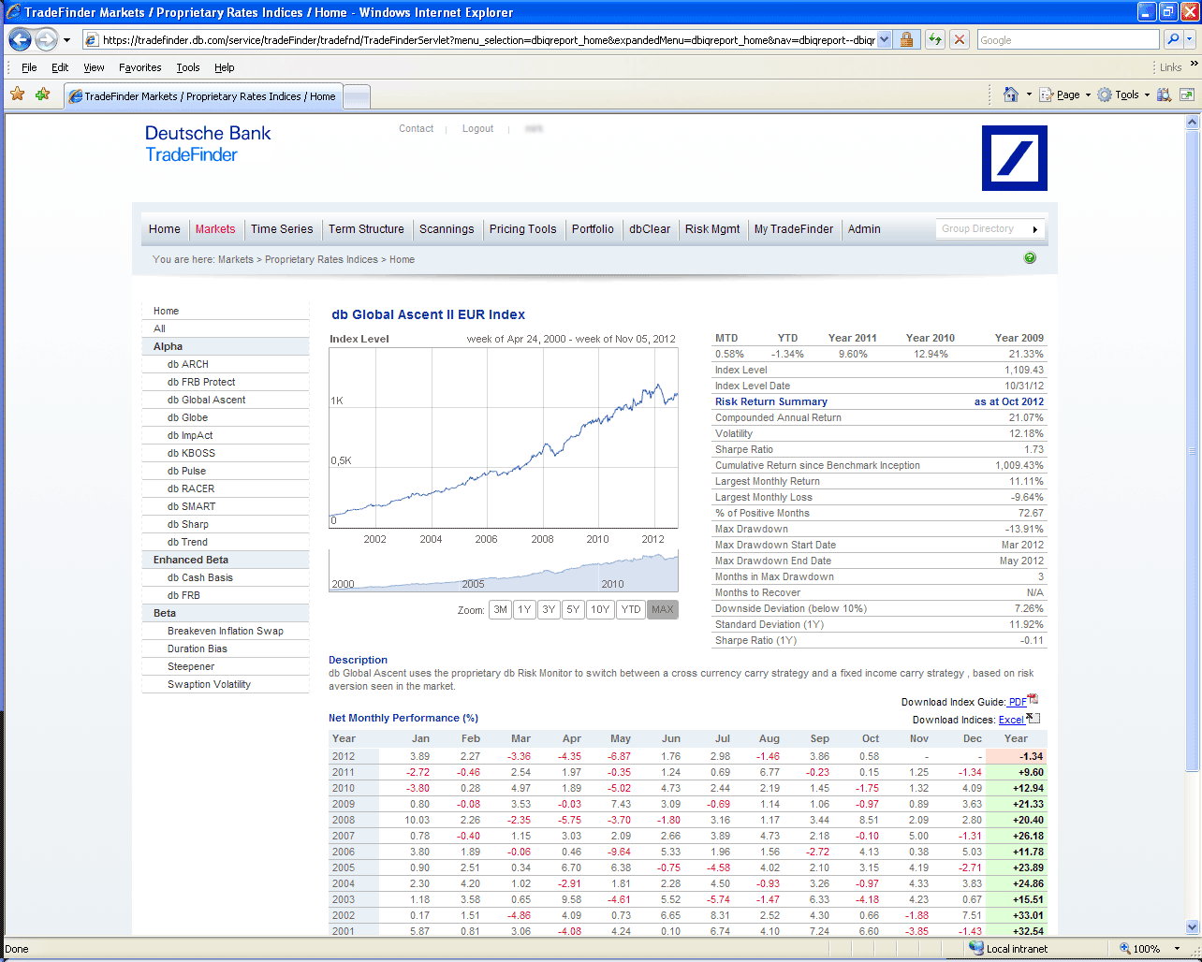The height and width of the screenshot is (962, 1202).
Task: Select the YTD zoom range
Action: tap(631, 609)
